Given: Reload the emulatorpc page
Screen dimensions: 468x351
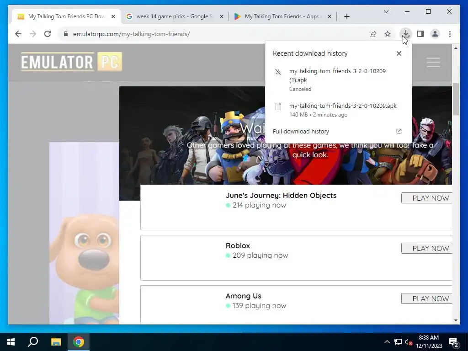Looking at the screenshot, I should coord(48,34).
